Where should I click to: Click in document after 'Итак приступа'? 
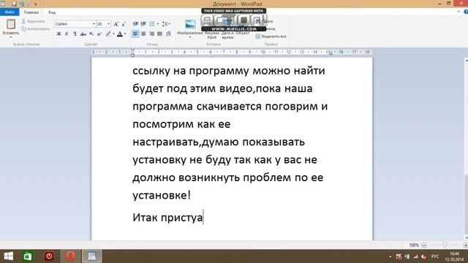click(x=203, y=218)
